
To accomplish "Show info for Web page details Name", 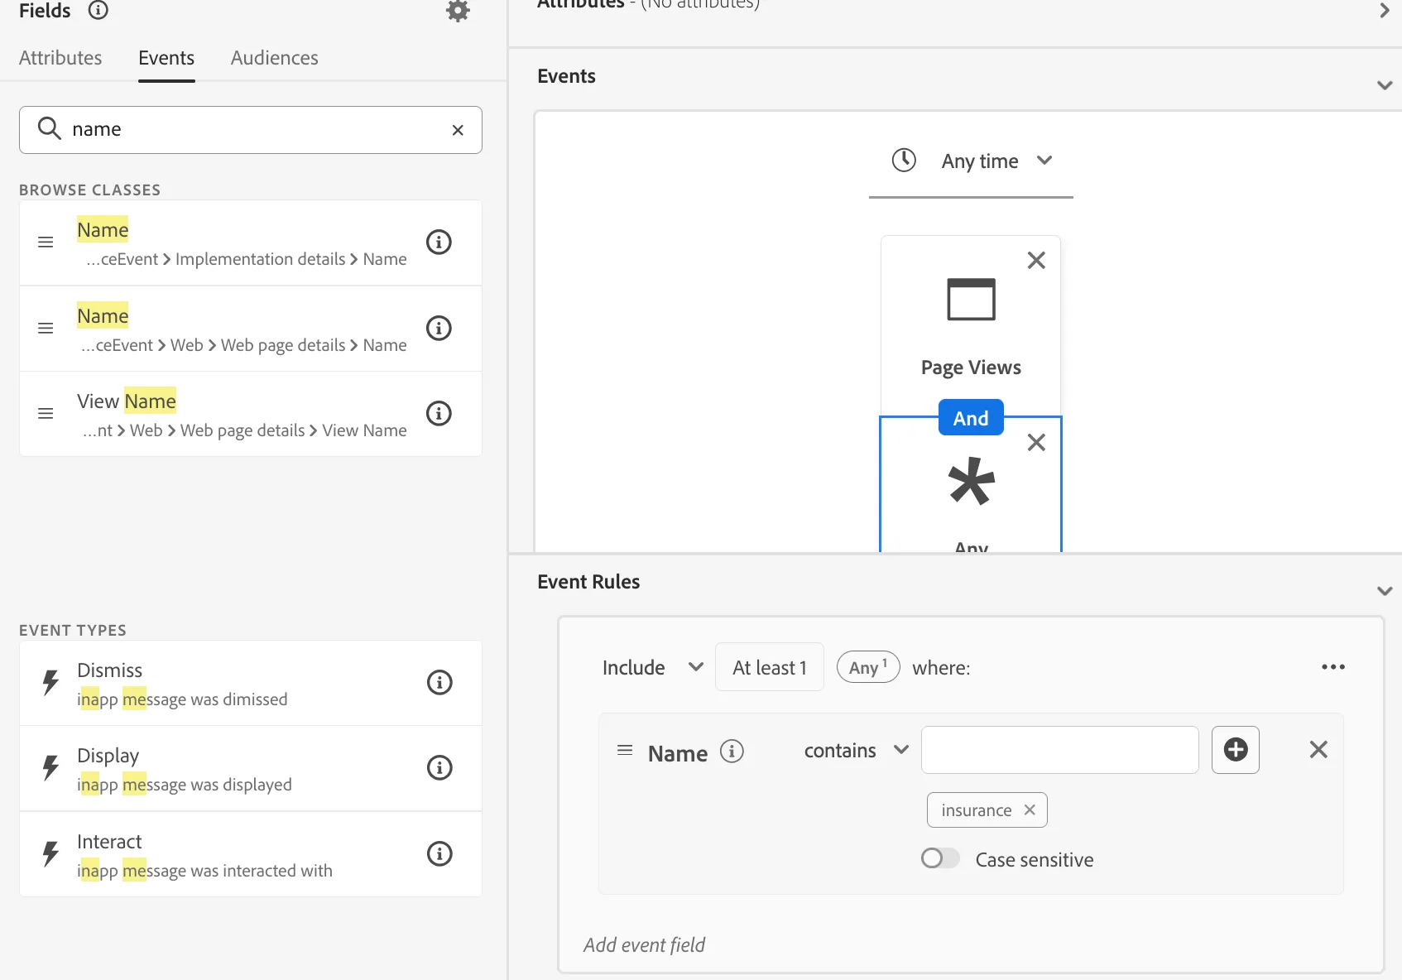I will (439, 328).
